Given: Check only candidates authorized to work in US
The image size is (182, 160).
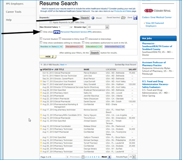Looking at the screenshot, I should point(83,42).
